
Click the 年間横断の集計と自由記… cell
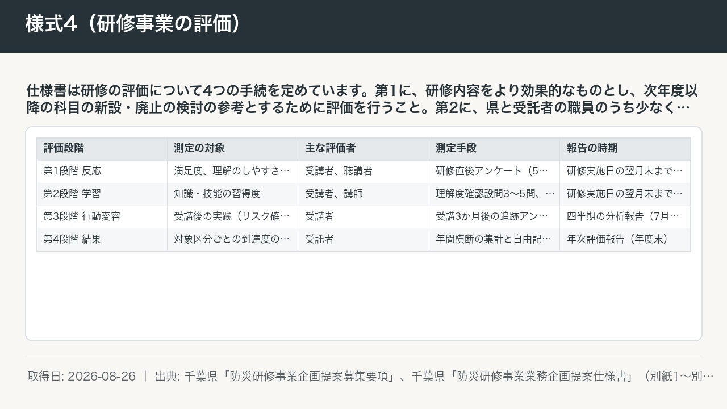[x=494, y=240]
